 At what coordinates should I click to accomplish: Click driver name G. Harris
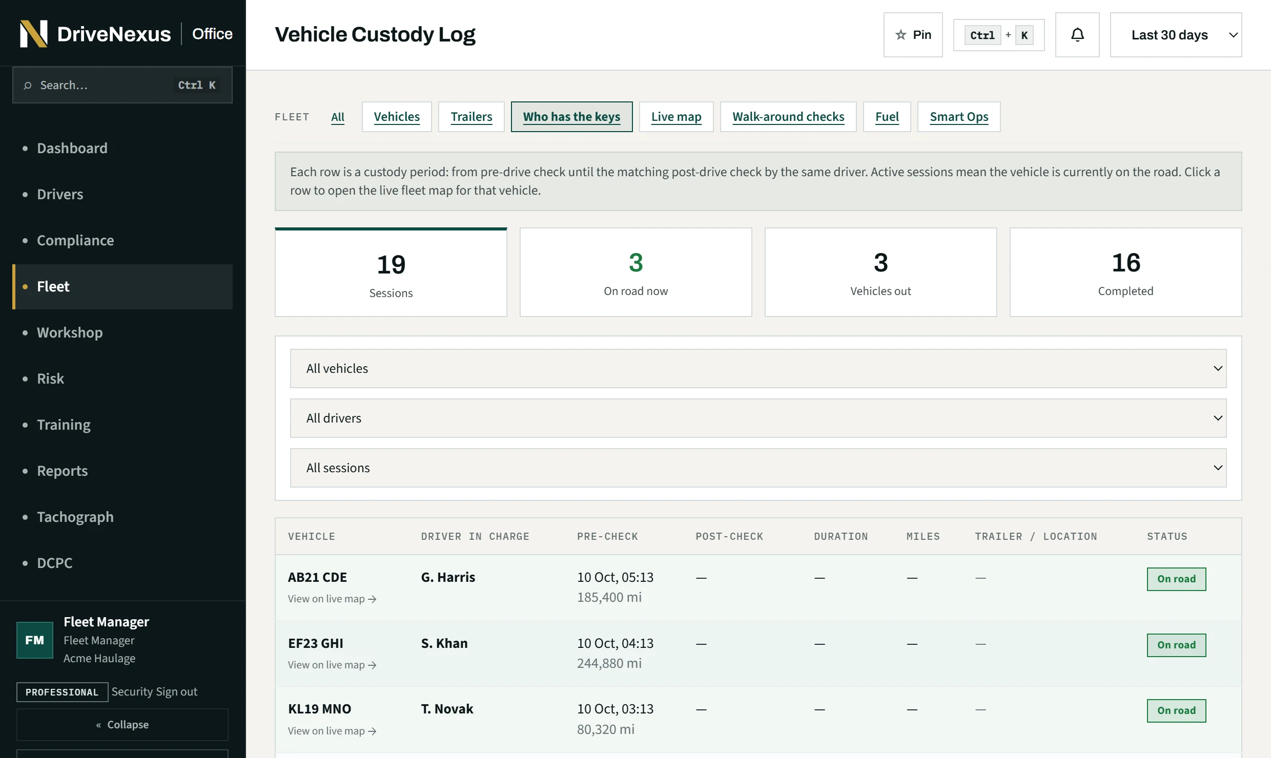click(x=448, y=577)
